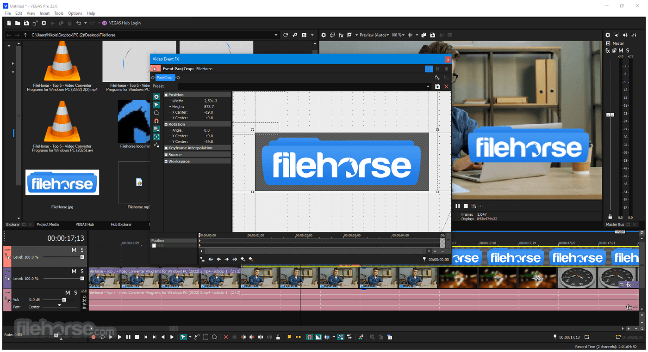This screenshot has width=648, height=352.
Task: Switch to the VEGAS Hub tab
Action: (85, 225)
